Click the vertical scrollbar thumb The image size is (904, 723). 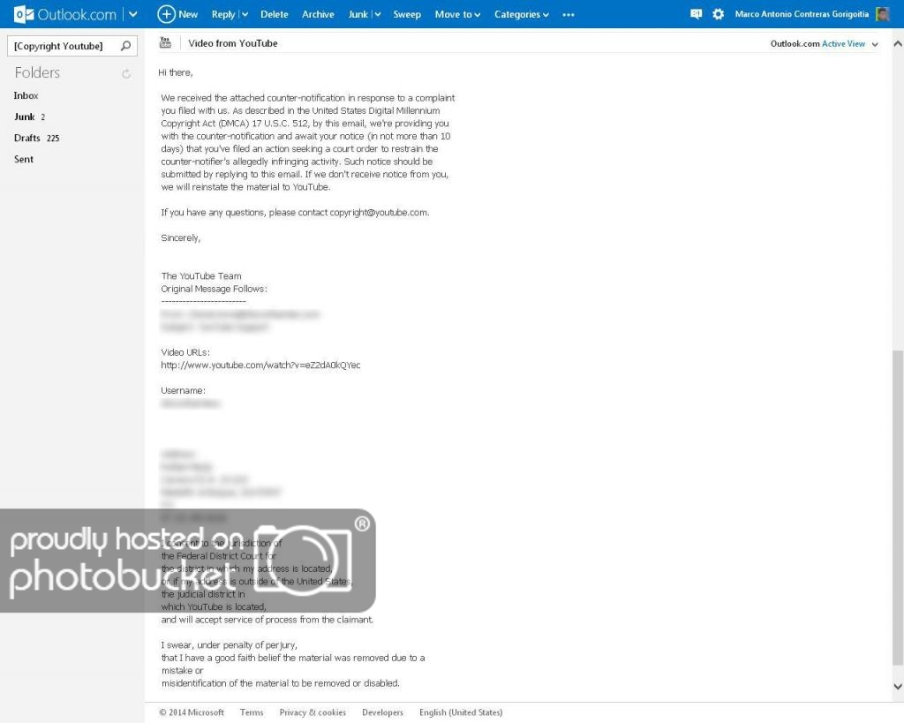898,508
